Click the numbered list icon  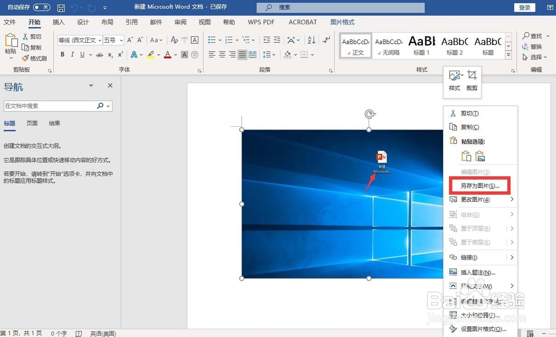[229, 39]
